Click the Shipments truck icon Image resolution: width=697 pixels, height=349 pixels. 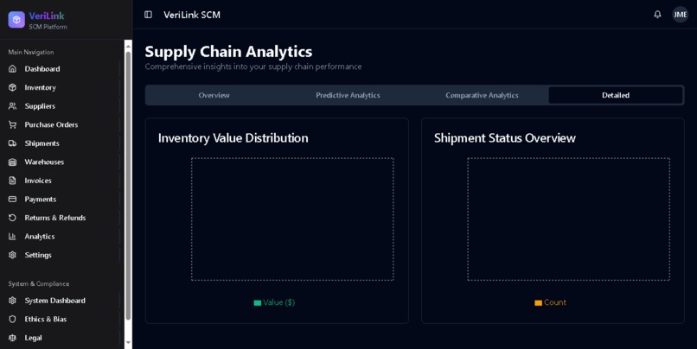[12, 143]
